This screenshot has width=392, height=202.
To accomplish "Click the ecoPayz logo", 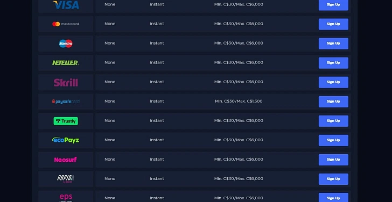I will tap(66, 140).
